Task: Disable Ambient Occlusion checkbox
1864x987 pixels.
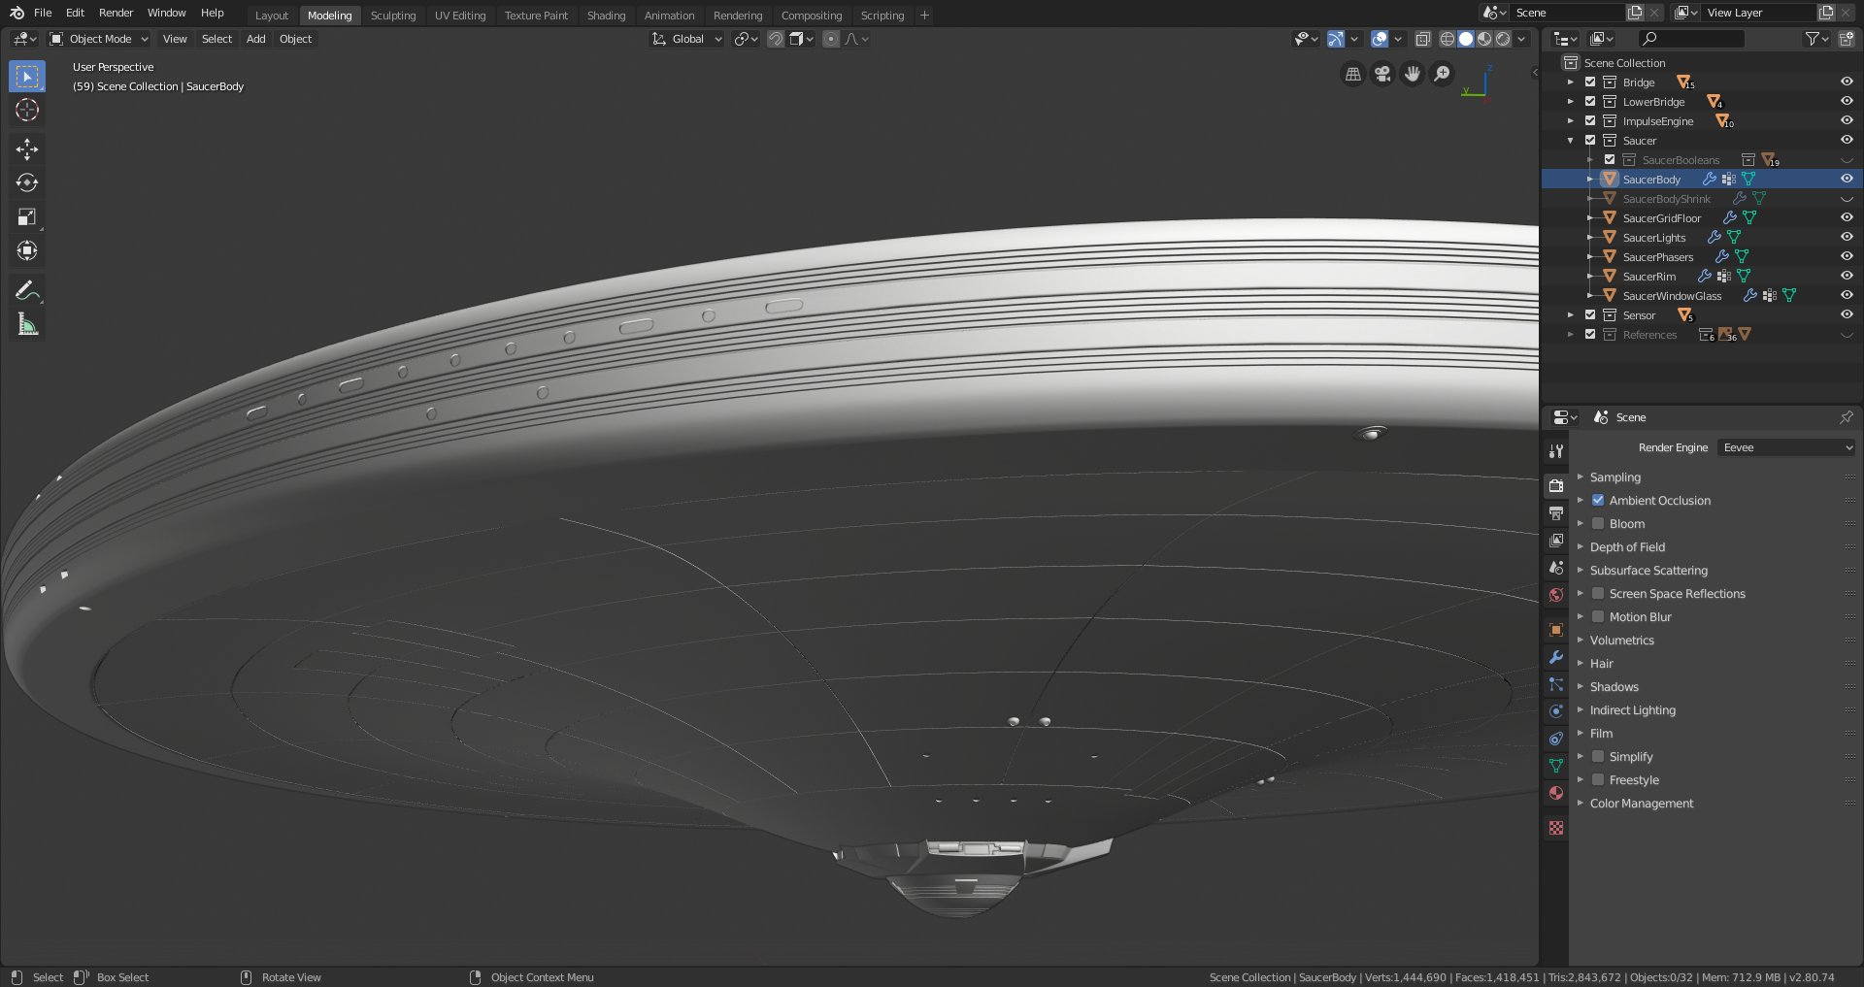Action: tap(1598, 501)
